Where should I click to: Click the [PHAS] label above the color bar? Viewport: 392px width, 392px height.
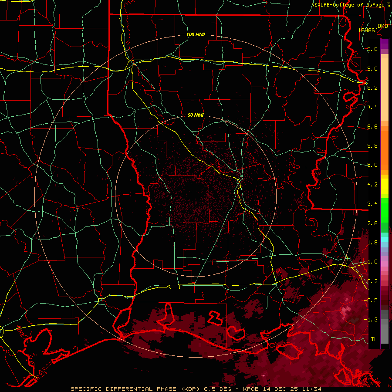tap(368, 30)
